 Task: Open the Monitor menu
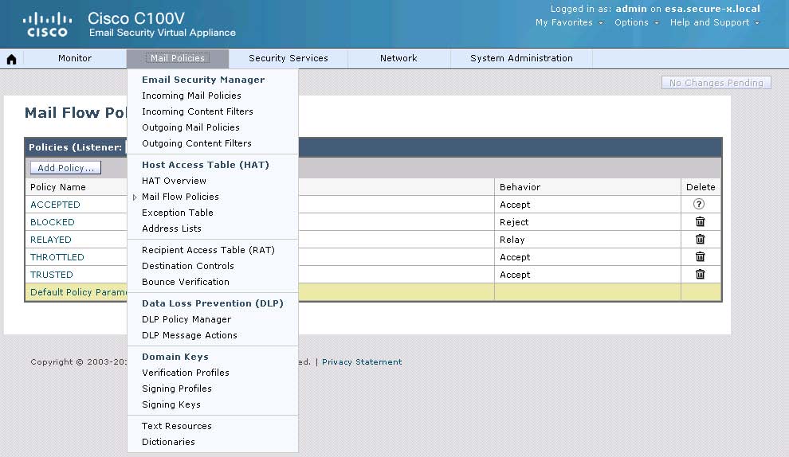[x=75, y=58]
